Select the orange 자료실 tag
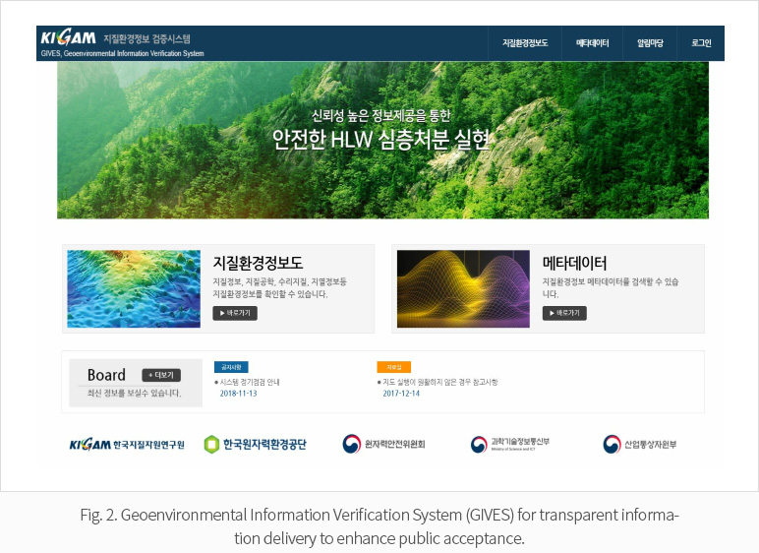Screen dimensions: 759x553 (393, 367)
